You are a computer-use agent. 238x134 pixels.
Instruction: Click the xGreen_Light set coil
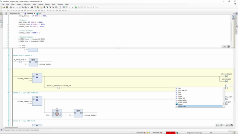pyautogui.click(x=226, y=76)
